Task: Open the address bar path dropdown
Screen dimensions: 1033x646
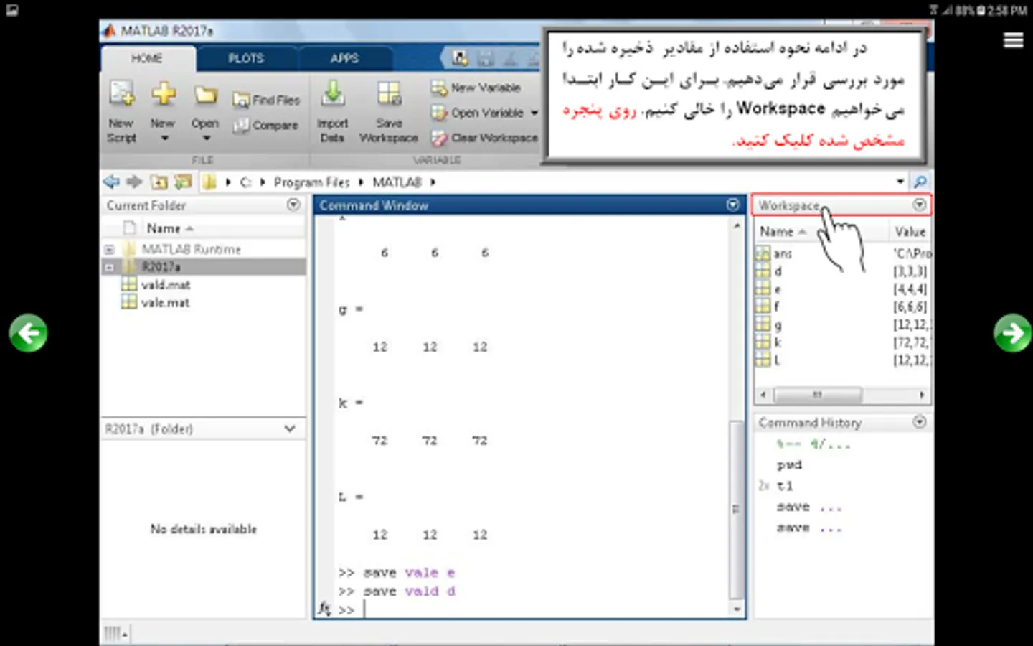Action: (900, 182)
